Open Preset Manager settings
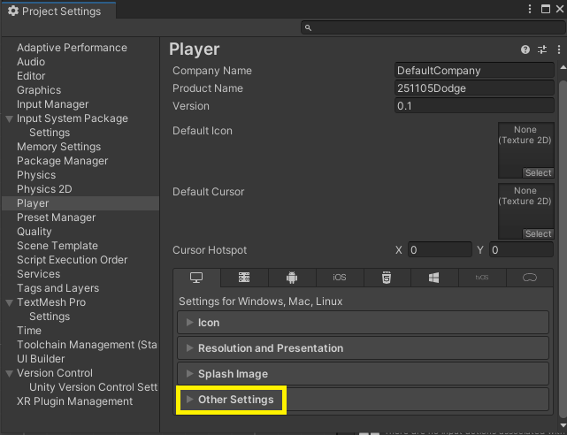 coord(57,217)
